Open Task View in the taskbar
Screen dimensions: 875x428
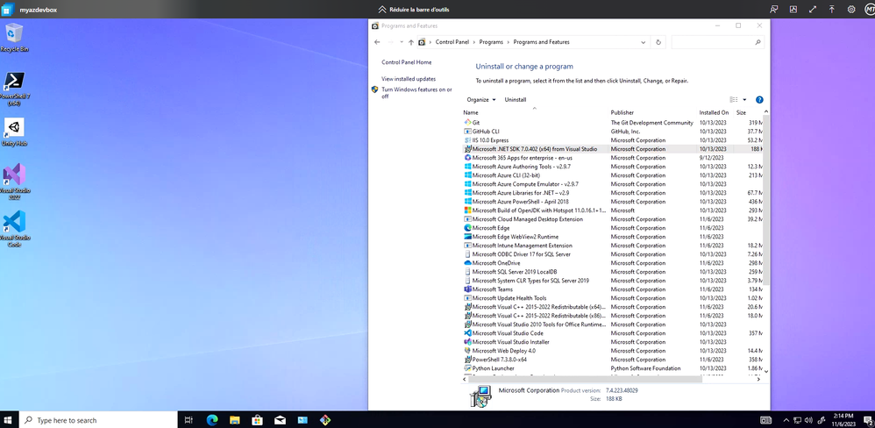(x=189, y=419)
